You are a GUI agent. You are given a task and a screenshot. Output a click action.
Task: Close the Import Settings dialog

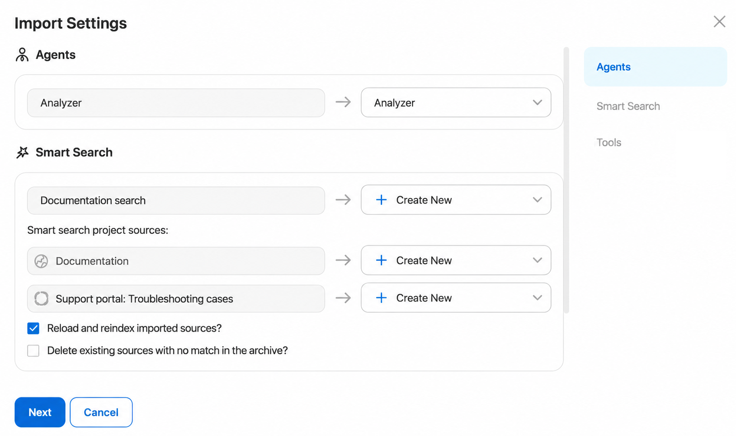point(719,22)
